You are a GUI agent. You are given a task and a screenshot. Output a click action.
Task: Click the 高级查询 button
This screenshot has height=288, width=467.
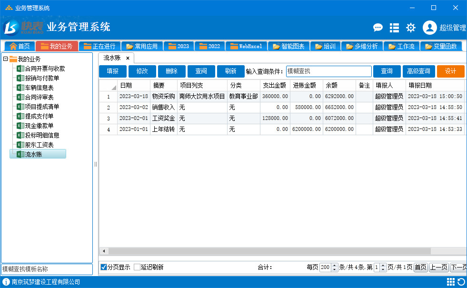(x=419, y=71)
